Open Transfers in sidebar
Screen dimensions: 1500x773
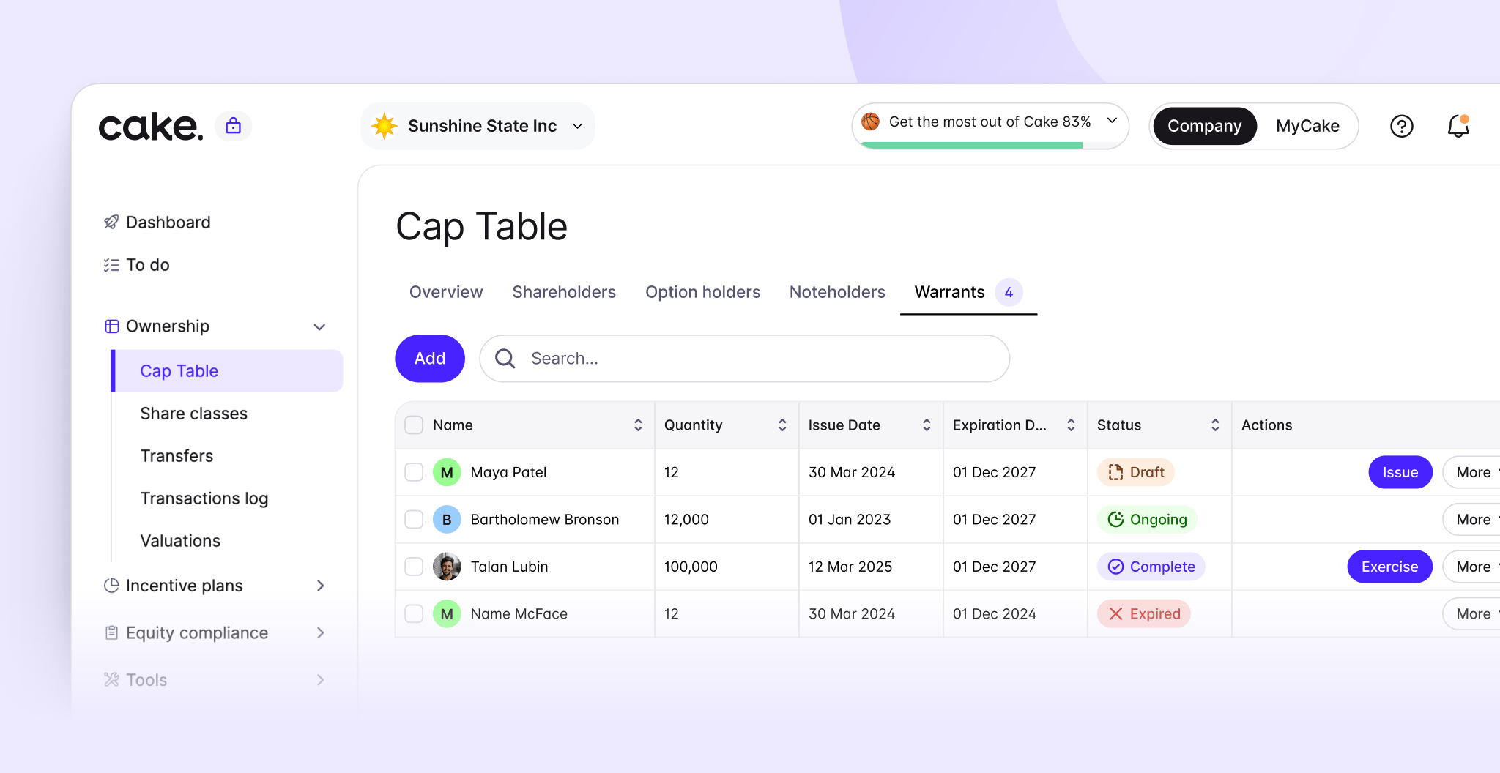click(x=177, y=456)
